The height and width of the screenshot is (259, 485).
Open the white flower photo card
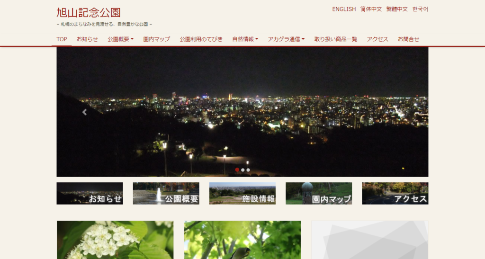(115, 240)
